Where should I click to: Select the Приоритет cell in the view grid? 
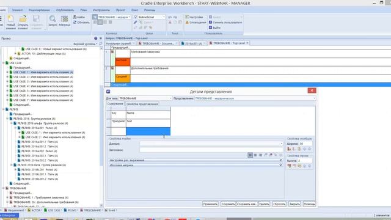pyautogui.click(x=119, y=123)
